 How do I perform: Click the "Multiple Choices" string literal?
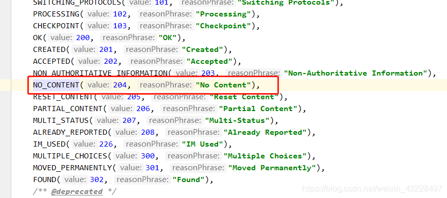pos(265,156)
